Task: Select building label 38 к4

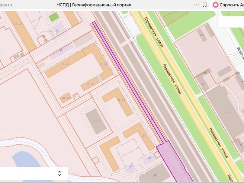Action: [65, 98]
